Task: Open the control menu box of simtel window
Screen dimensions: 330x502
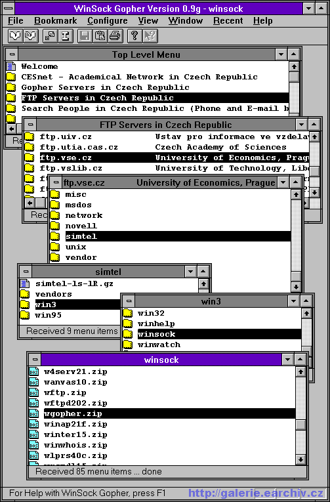Action: tap(26, 272)
